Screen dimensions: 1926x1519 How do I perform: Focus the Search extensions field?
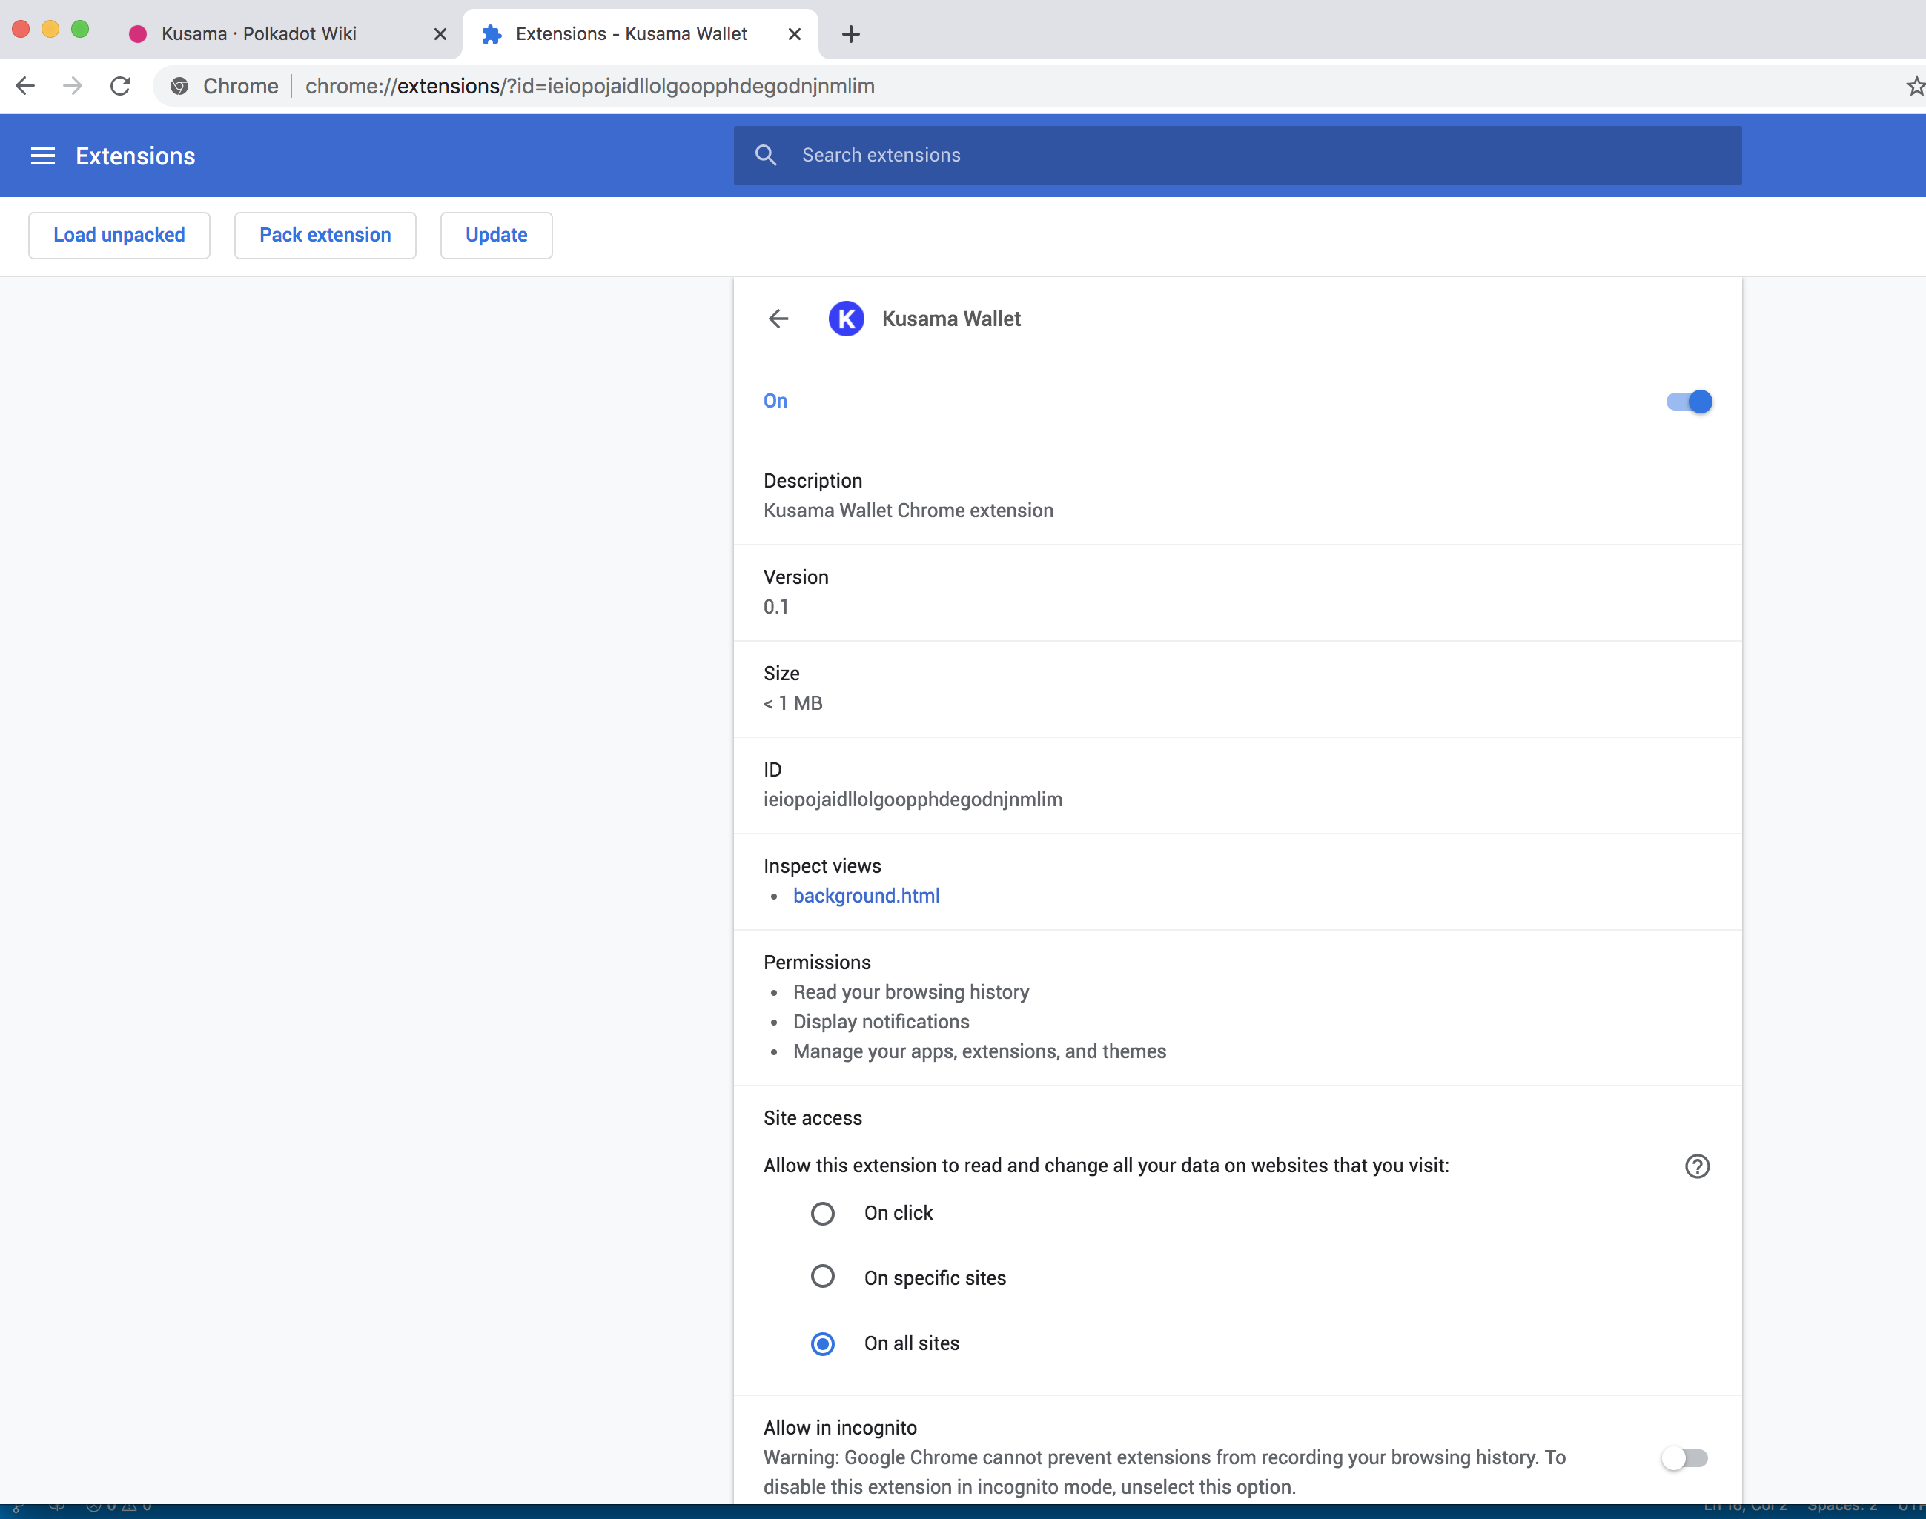click(1245, 155)
